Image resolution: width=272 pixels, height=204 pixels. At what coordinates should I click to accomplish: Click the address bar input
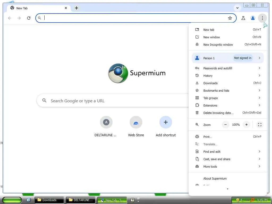135,18
